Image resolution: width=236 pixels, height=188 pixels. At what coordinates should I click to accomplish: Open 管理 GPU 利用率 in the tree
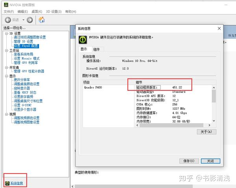[26, 63]
